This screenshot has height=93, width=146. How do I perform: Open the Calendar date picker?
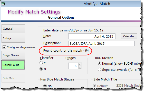129,36
